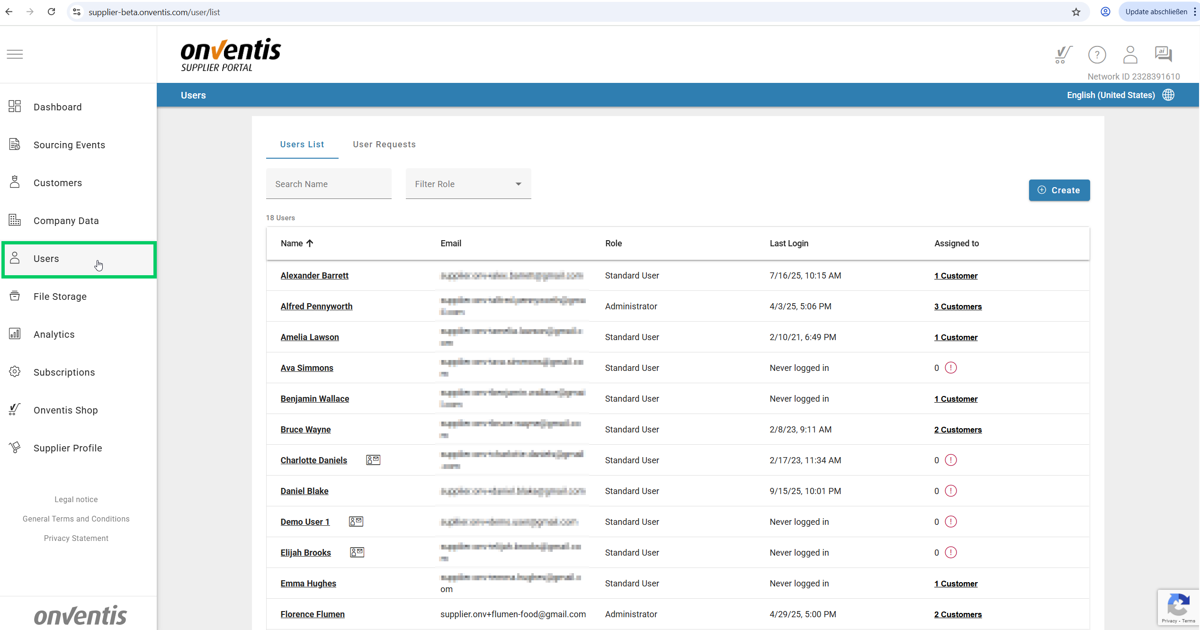Image resolution: width=1200 pixels, height=630 pixels.
Task: Click the warning icon in Ava Simmons row
Action: click(950, 368)
